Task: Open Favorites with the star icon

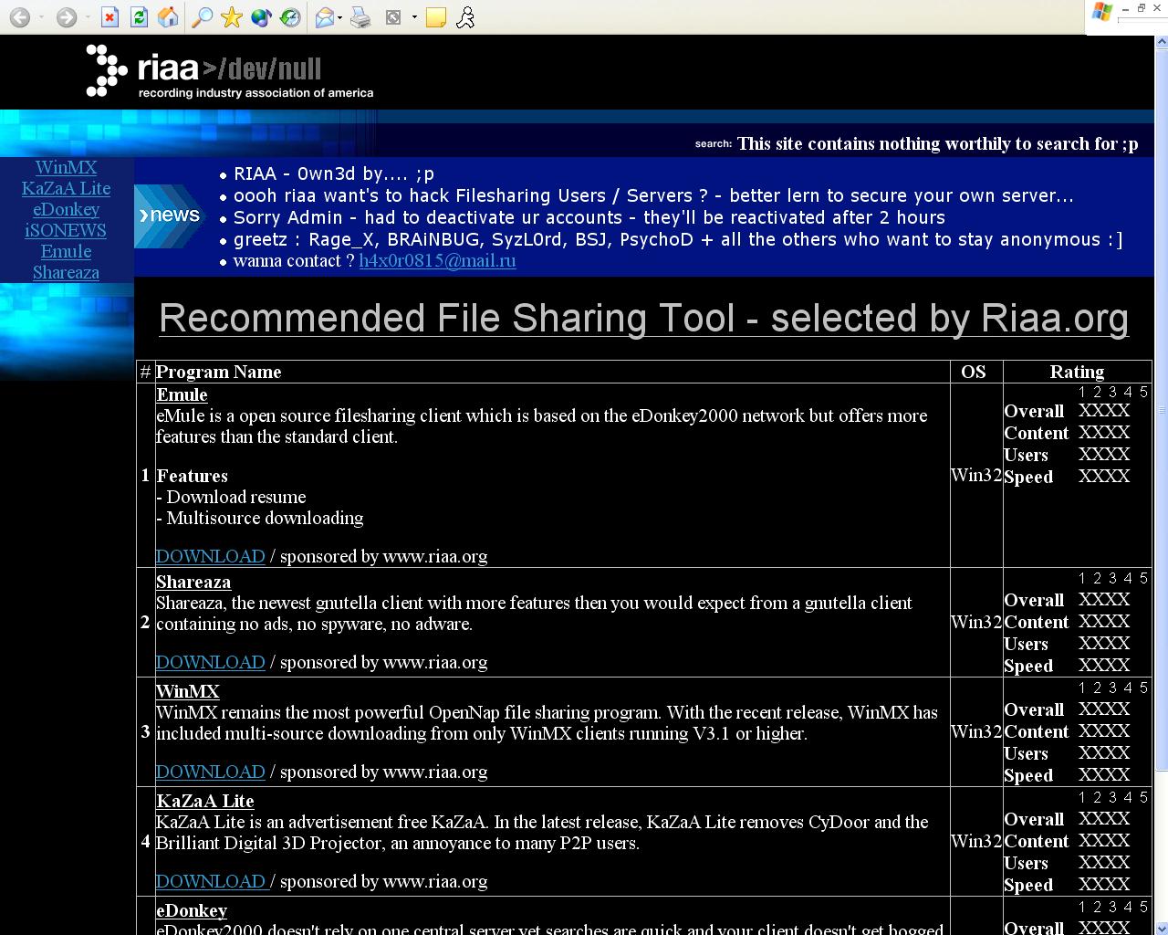Action: click(x=232, y=17)
